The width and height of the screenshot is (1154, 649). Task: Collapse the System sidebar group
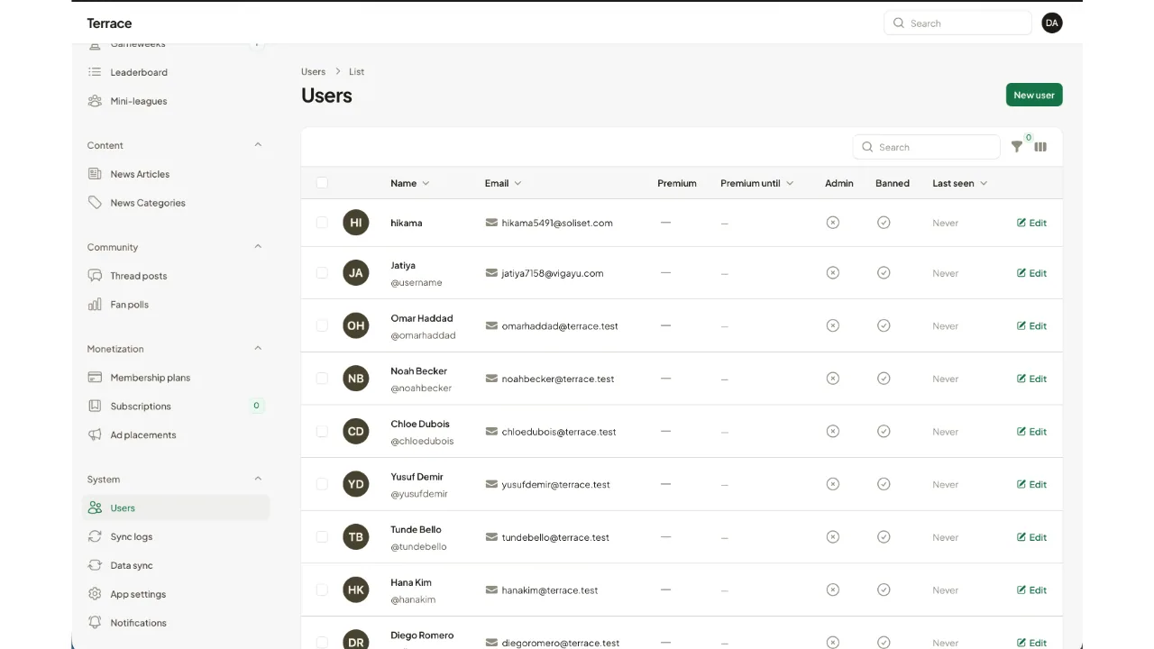click(x=258, y=480)
